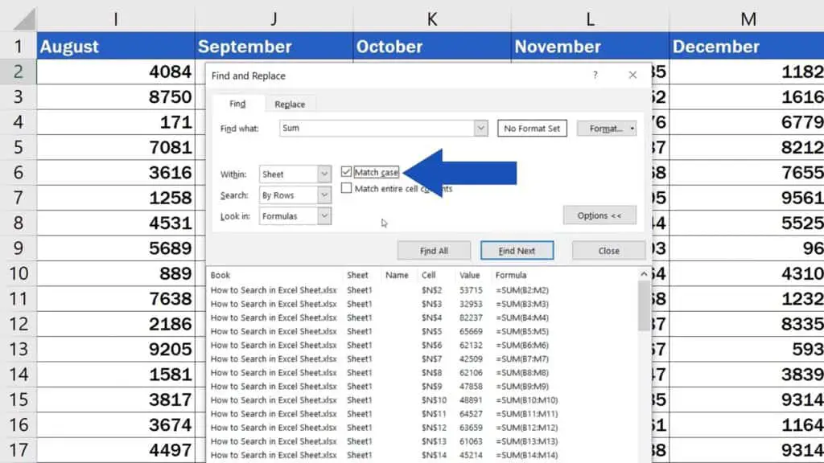Viewport: 824px width, 463px height.
Task: Click the Name column header in results
Action: 397,275
